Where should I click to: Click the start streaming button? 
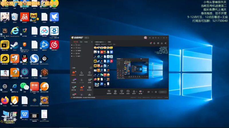(163, 92)
